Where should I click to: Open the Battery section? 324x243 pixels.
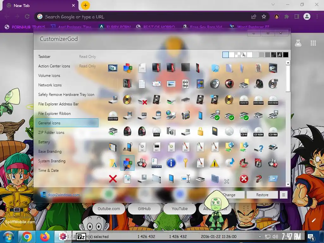tap(44, 142)
